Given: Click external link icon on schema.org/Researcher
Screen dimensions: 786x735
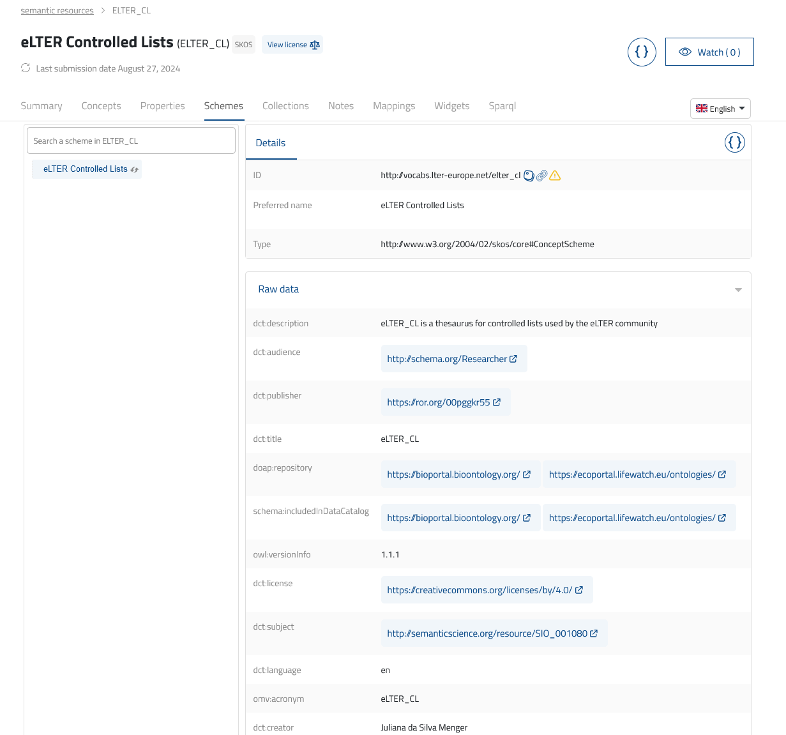Looking at the screenshot, I should pos(513,359).
